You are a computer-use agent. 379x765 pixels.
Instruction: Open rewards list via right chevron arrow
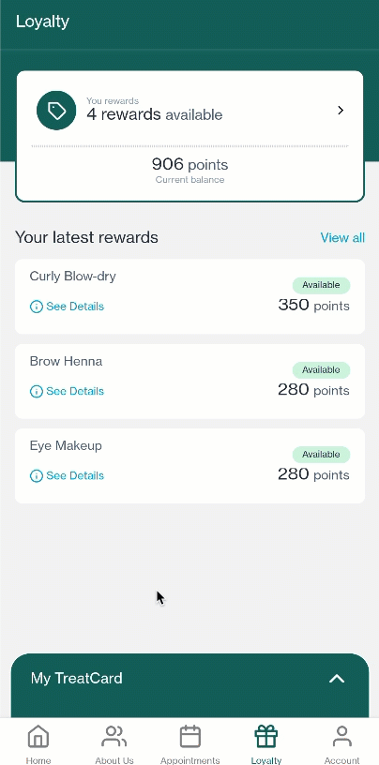(341, 111)
